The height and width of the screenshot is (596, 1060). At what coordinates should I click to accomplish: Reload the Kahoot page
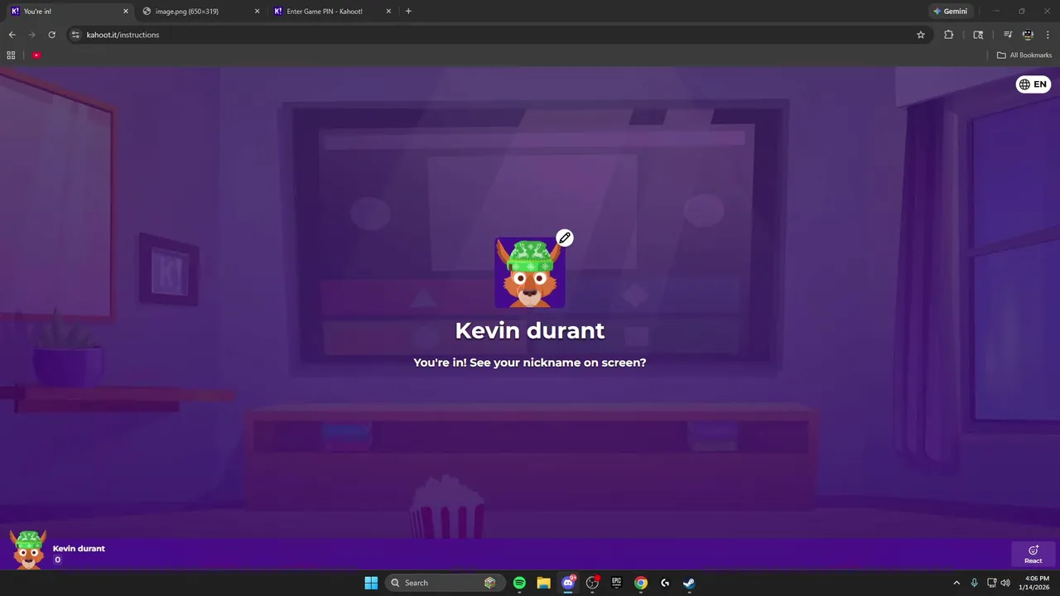(x=51, y=35)
